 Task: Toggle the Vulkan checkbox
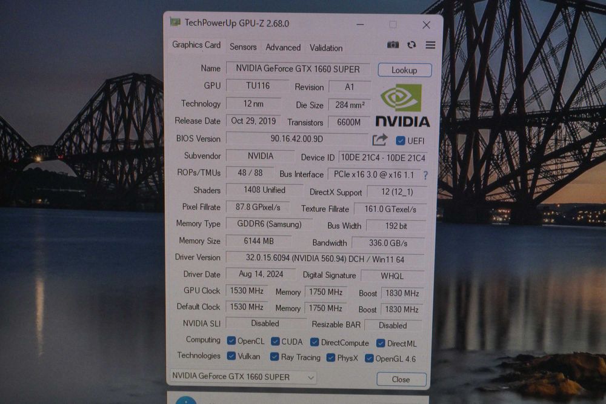[231, 356]
